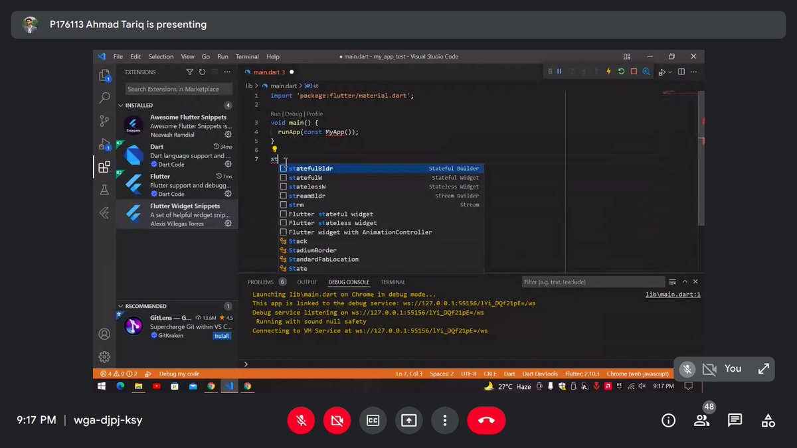The image size is (797, 448).
Task: Choose the streamBldr suggestion
Action: [x=381, y=196]
